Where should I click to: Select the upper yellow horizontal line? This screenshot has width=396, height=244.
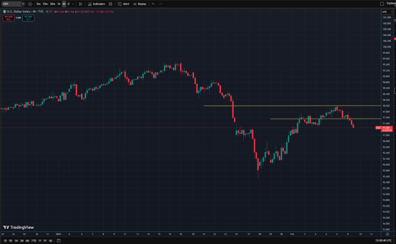pyautogui.click(x=292, y=106)
